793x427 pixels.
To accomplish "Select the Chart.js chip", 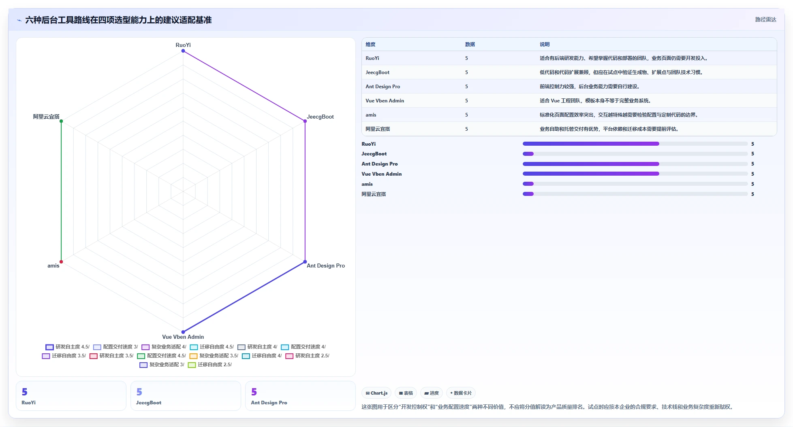I will (376, 393).
